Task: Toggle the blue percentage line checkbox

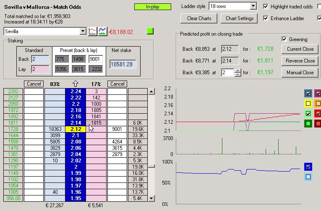Action: [308, 167]
